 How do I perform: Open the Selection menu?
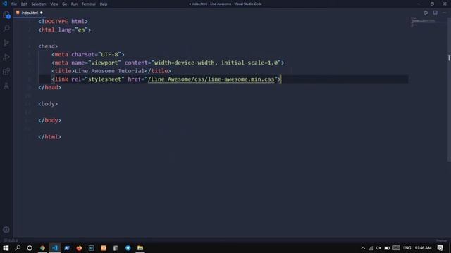39,4
